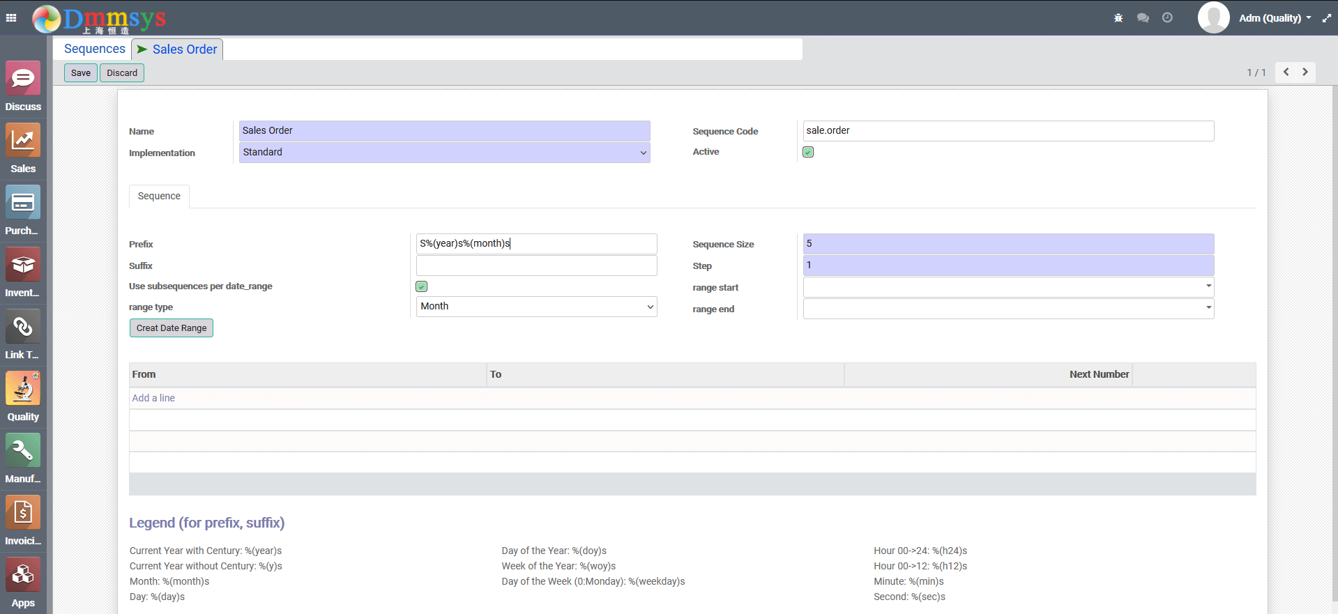Click the Save button
This screenshot has height=614, width=1338.
point(81,72)
